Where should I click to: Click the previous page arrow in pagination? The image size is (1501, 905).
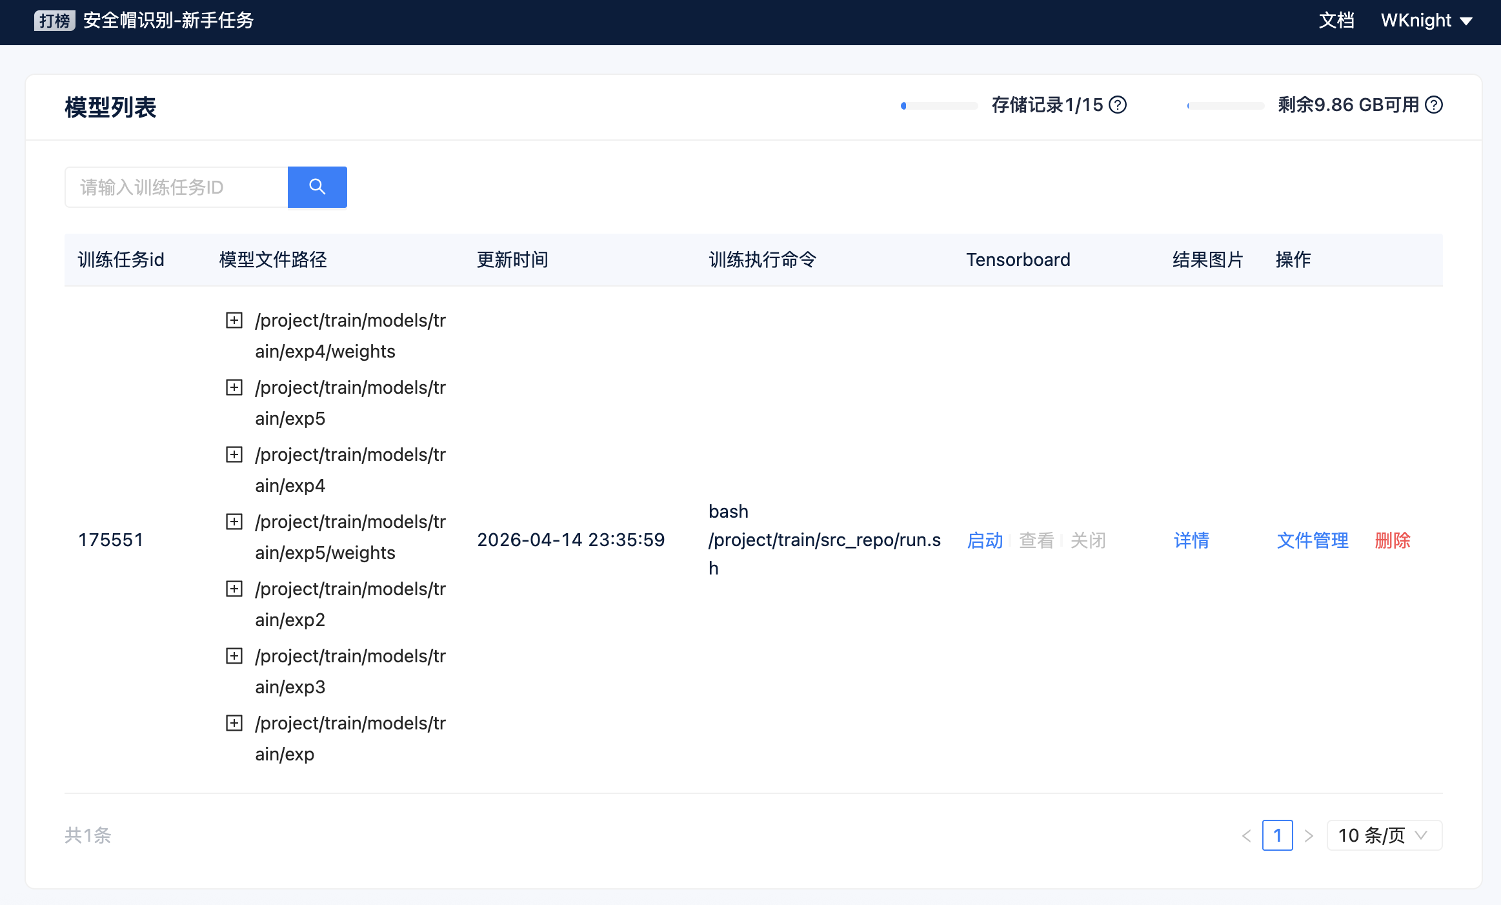1249,835
